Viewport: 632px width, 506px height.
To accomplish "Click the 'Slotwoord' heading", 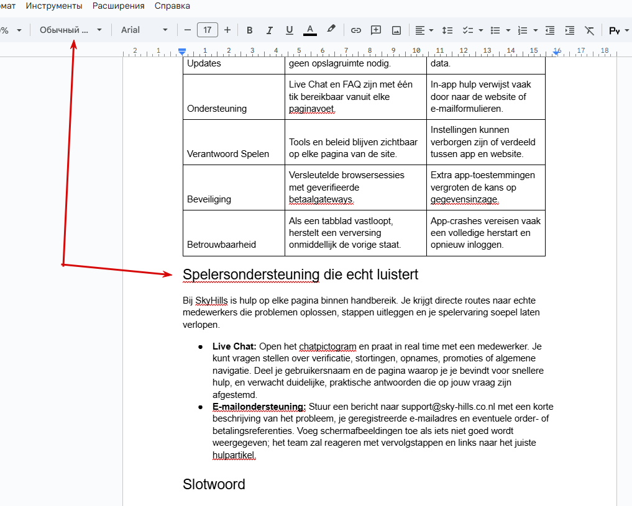I will coord(214,484).
